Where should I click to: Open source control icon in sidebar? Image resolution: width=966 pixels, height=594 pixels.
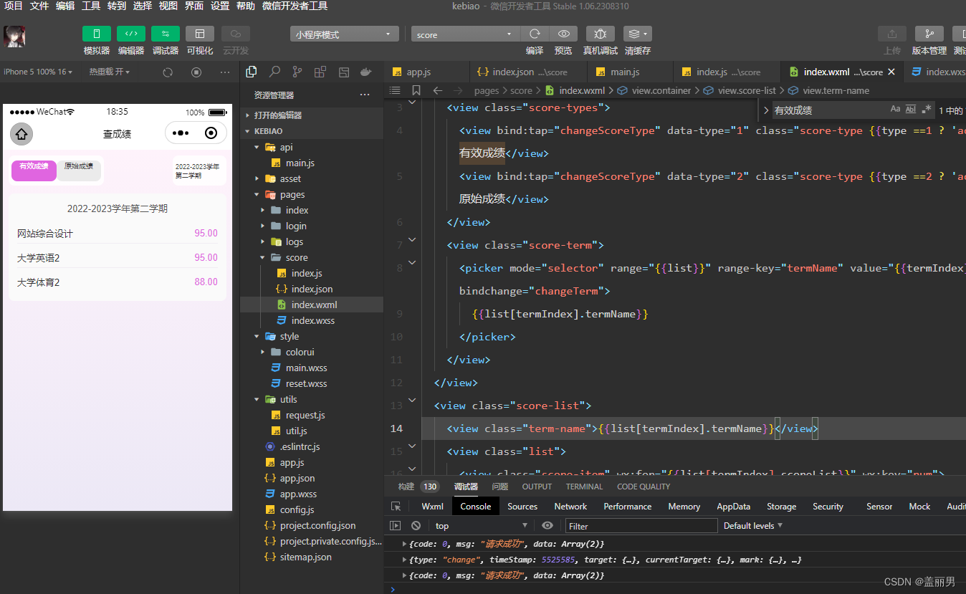[x=297, y=72]
